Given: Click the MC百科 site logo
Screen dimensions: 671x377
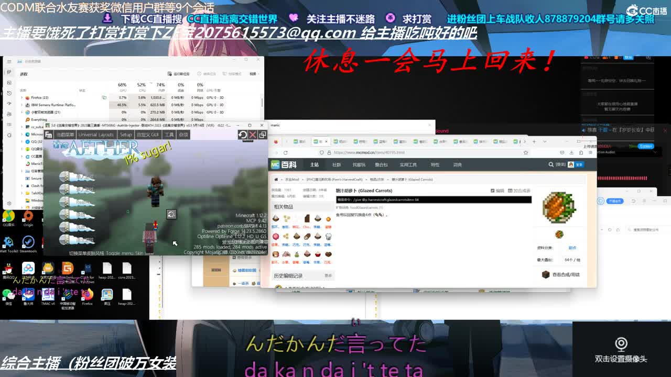Looking at the screenshot, I should pos(284,164).
